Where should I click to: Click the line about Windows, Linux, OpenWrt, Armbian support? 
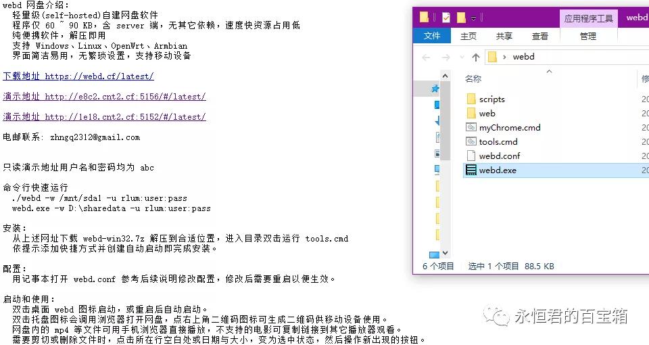(100, 45)
